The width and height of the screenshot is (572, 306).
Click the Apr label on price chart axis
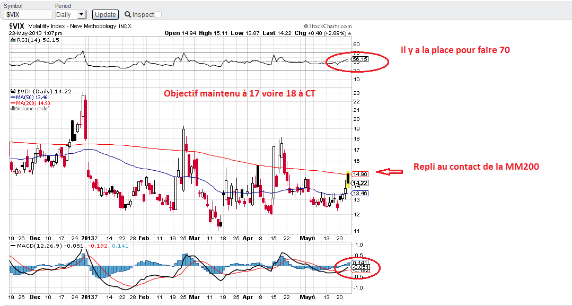pyautogui.click(x=248, y=238)
